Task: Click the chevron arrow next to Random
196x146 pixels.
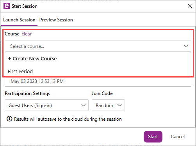Action: point(119,105)
